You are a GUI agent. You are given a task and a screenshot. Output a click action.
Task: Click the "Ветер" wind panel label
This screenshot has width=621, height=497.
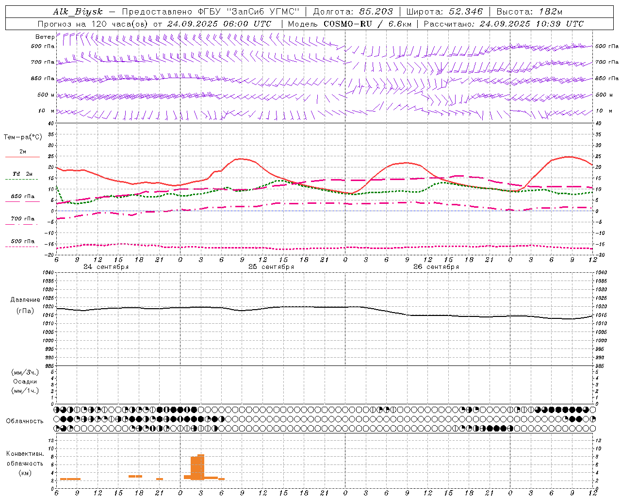pos(45,37)
